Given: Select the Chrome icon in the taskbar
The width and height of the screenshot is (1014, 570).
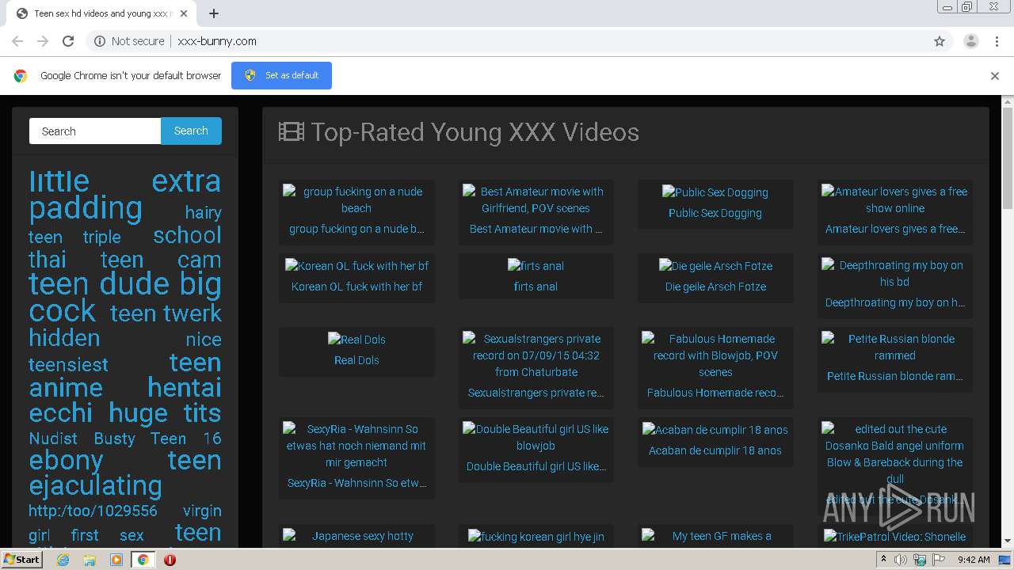Looking at the screenshot, I should (143, 560).
